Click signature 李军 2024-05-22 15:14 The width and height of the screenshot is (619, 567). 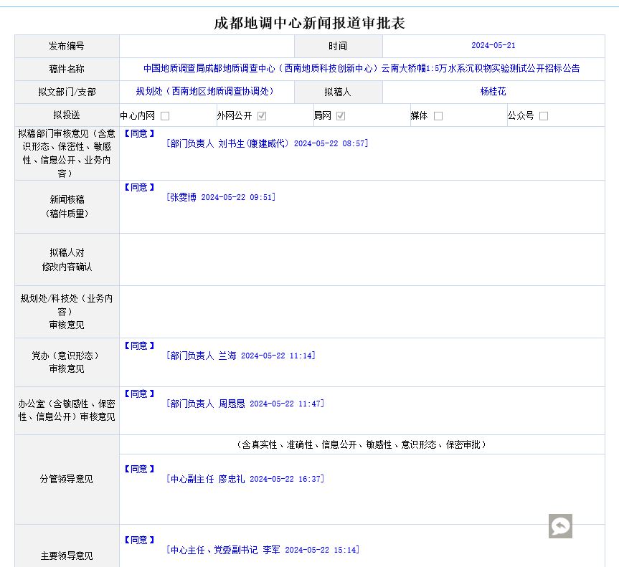263,550
